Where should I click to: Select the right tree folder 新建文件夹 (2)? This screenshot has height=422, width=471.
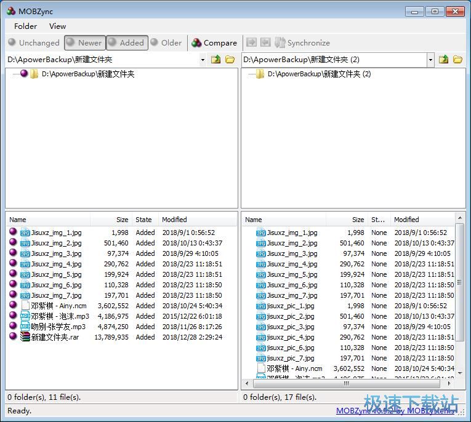pos(320,74)
